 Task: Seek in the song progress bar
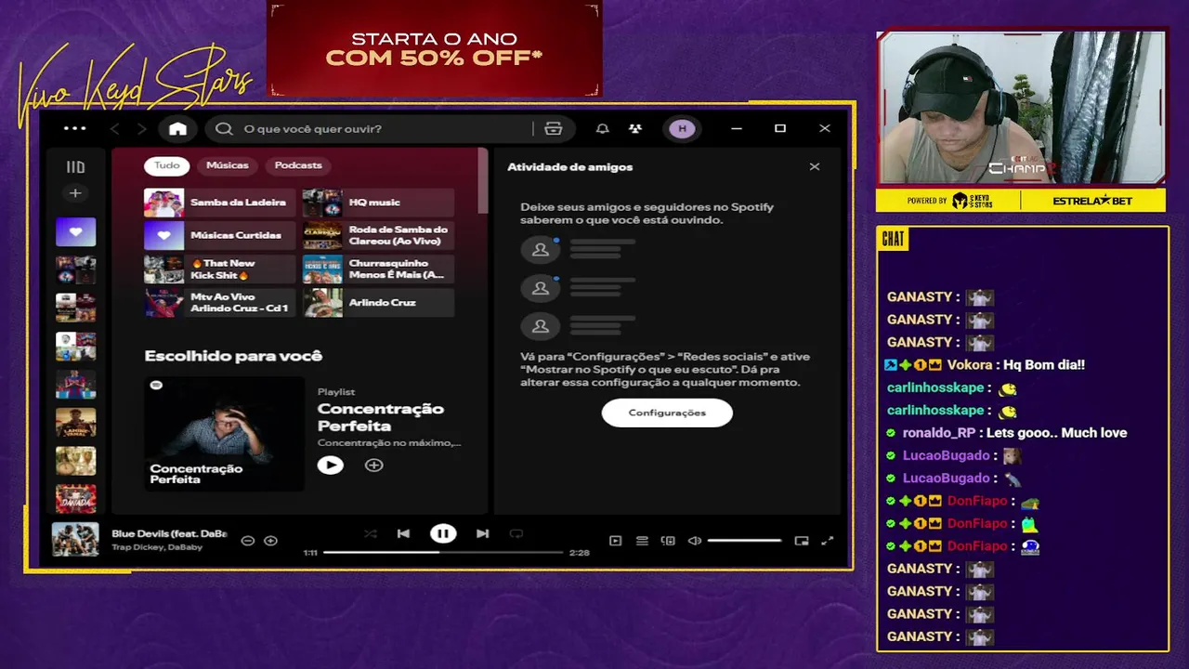coord(443,553)
